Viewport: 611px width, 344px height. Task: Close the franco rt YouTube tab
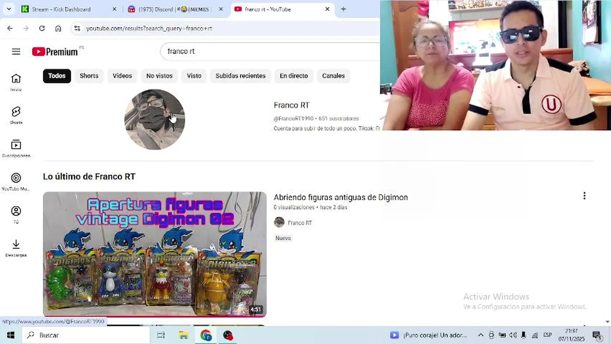coord(327,9)
